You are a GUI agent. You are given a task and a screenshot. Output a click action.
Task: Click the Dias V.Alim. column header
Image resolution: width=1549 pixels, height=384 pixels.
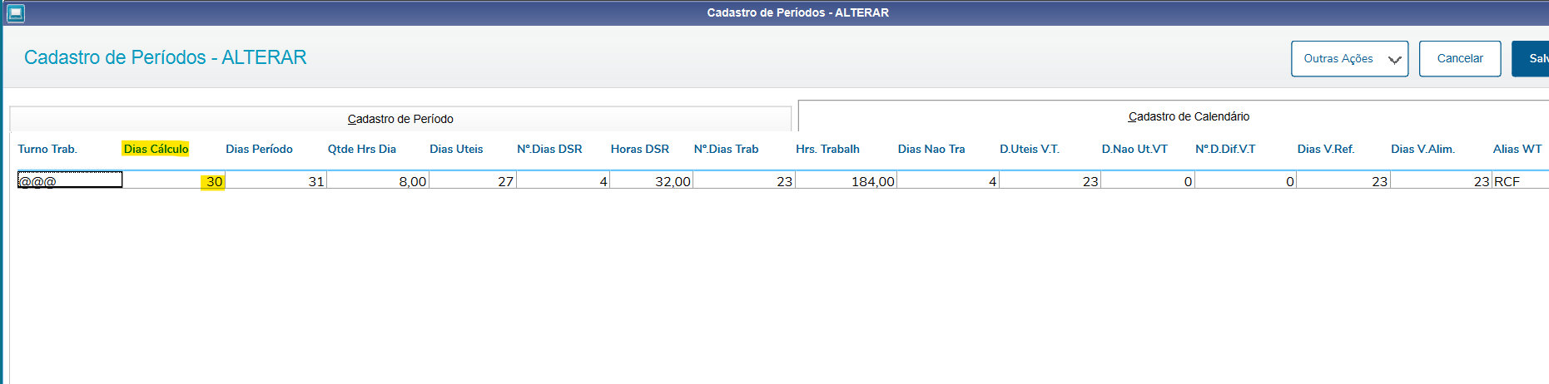(x=1423, y=149)
